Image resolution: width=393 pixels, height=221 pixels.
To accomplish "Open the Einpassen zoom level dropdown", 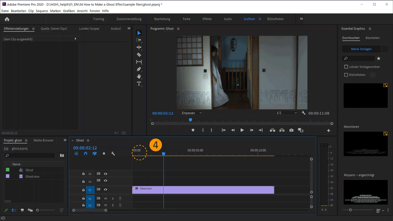I will tap(192, 113).
